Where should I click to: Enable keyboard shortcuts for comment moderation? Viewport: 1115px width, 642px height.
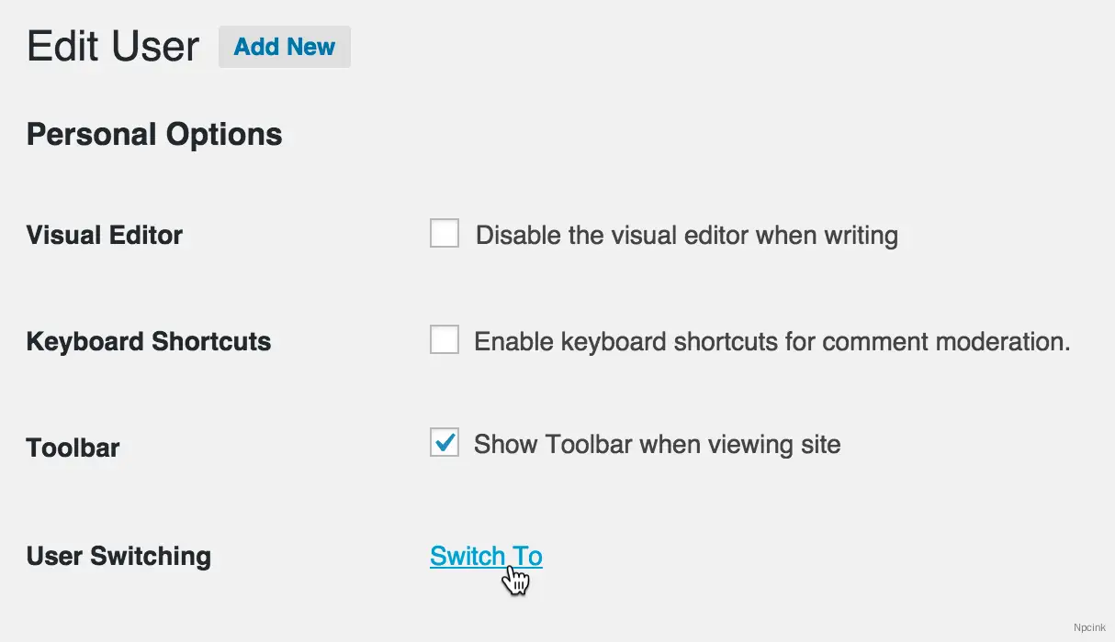444,339
